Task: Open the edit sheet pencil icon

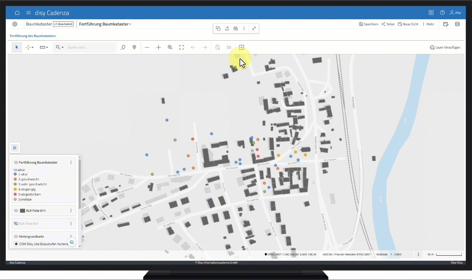Action: click(446, 24)
